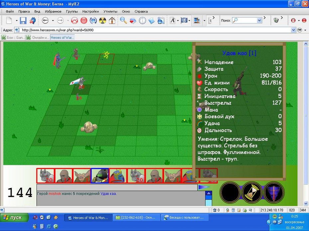Open the Избранное menu
Viewport: 309px width, 231px height.
[x=53, y=11]
